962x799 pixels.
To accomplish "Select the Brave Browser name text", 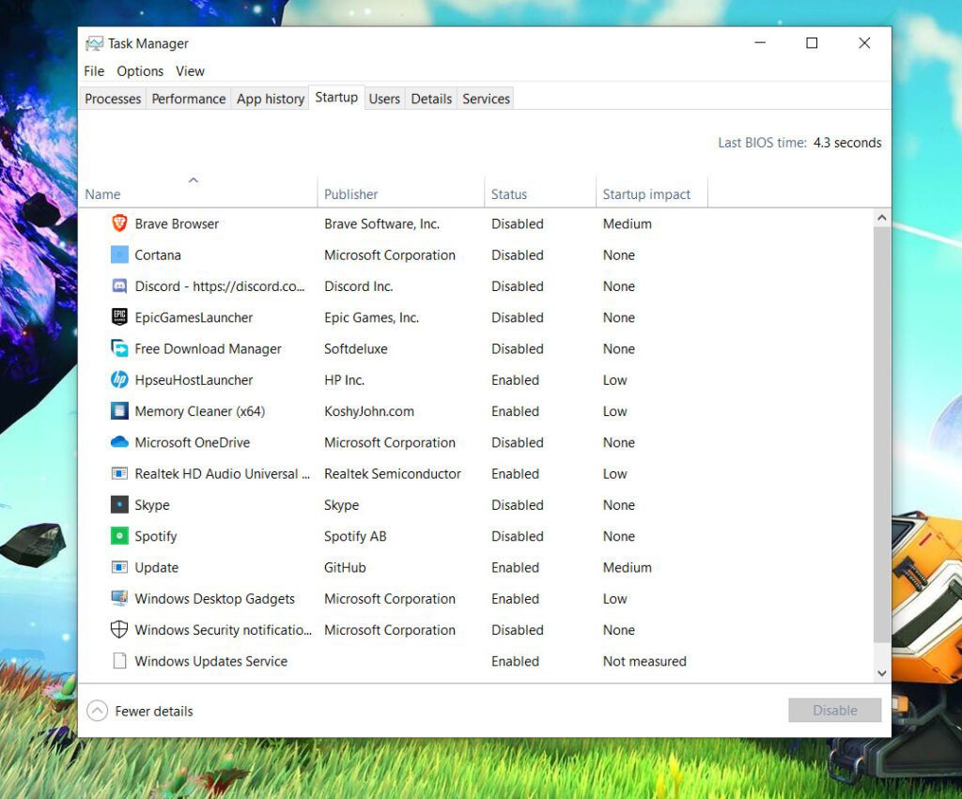I will coord(177,223).
